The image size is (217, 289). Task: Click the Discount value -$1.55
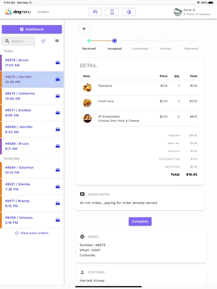pos(193,151)
